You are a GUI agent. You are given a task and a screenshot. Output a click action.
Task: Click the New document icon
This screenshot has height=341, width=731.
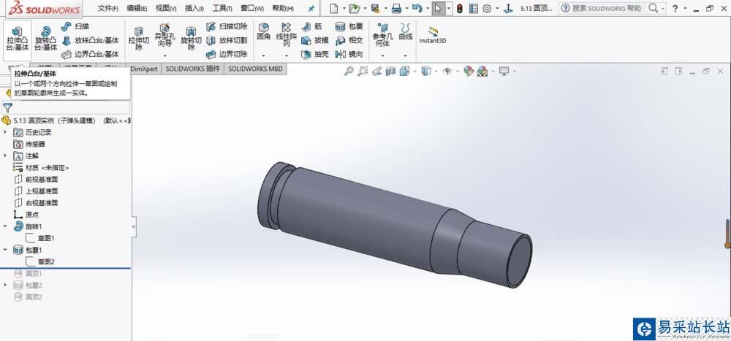(x=333, y=8)
